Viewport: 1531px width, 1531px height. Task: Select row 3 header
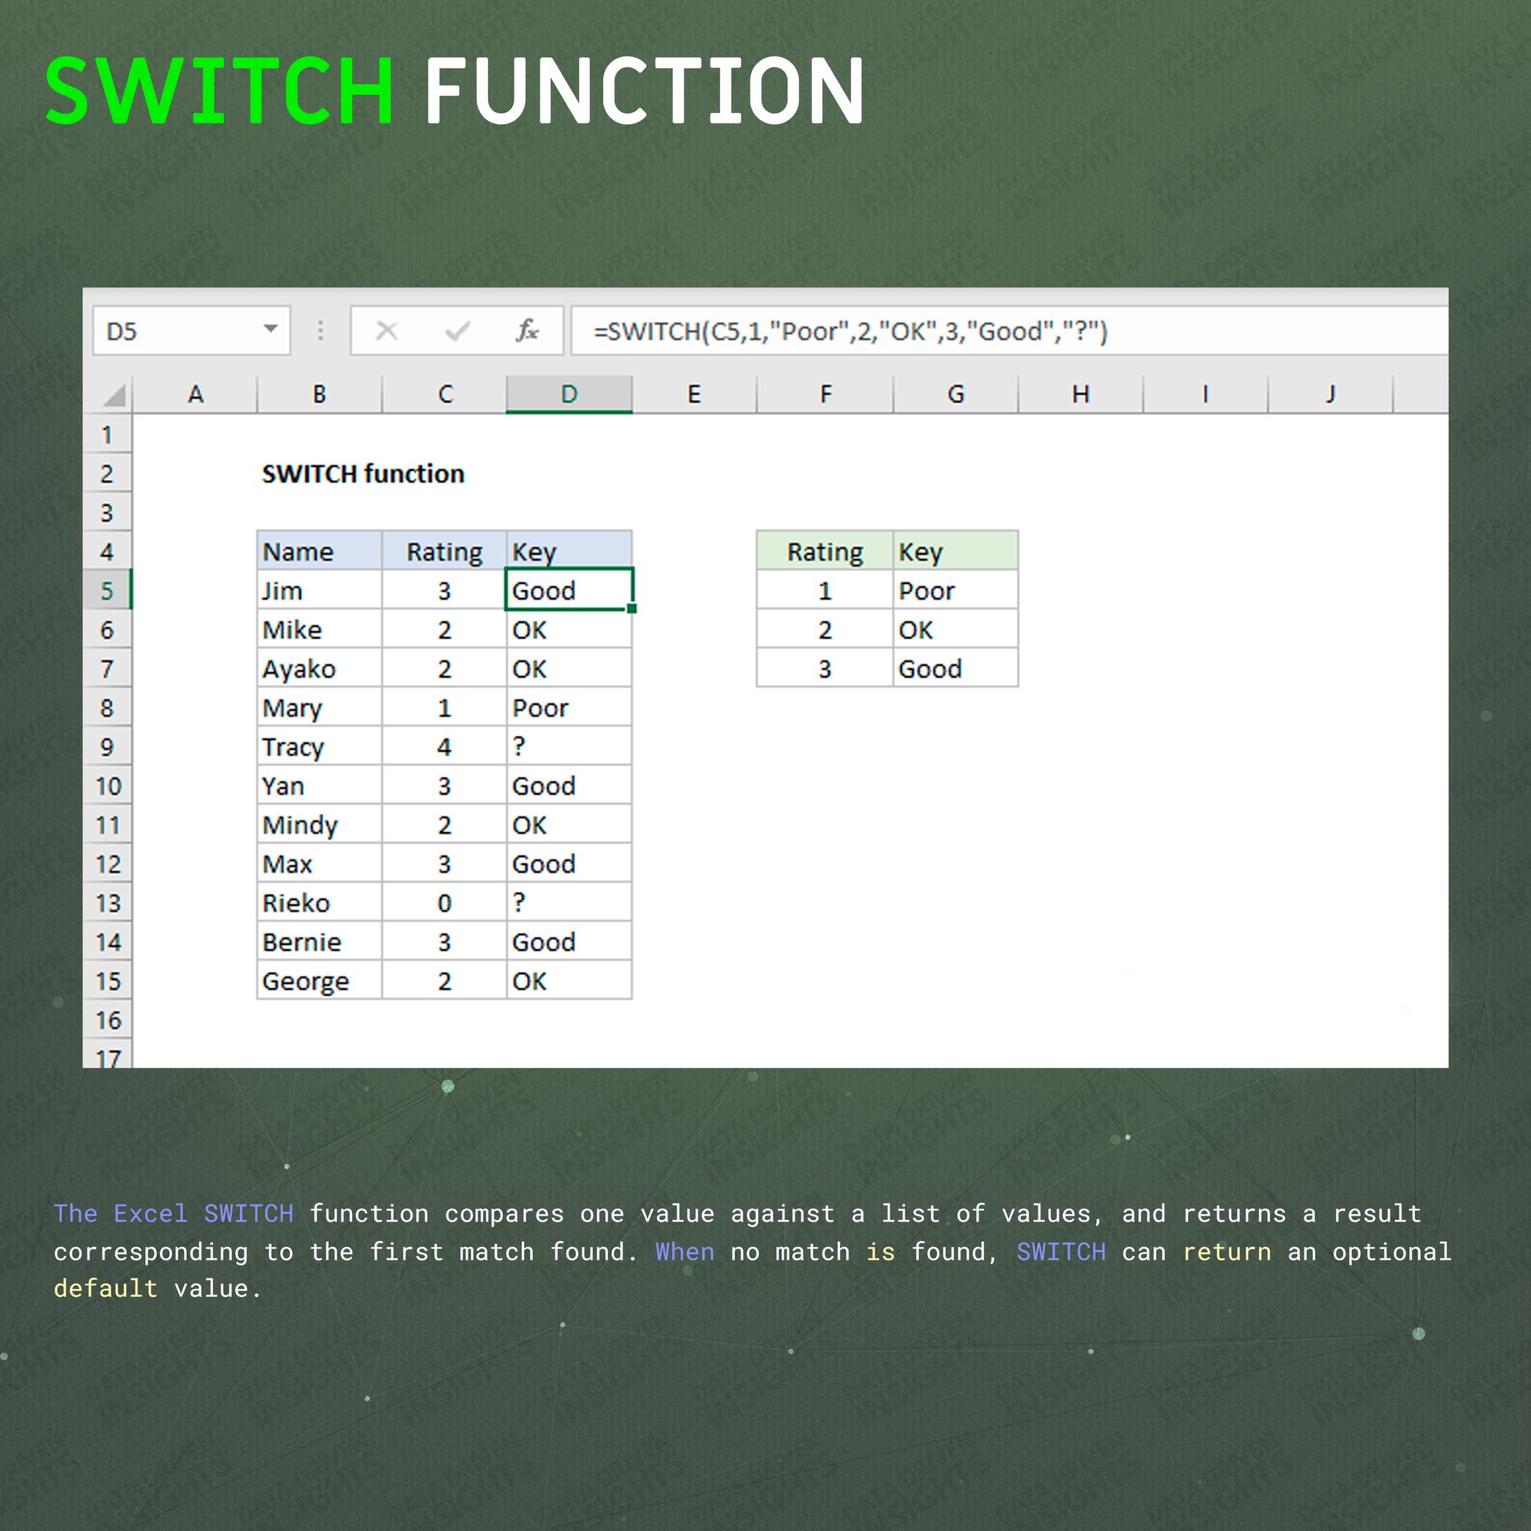(x=107, y=513)
